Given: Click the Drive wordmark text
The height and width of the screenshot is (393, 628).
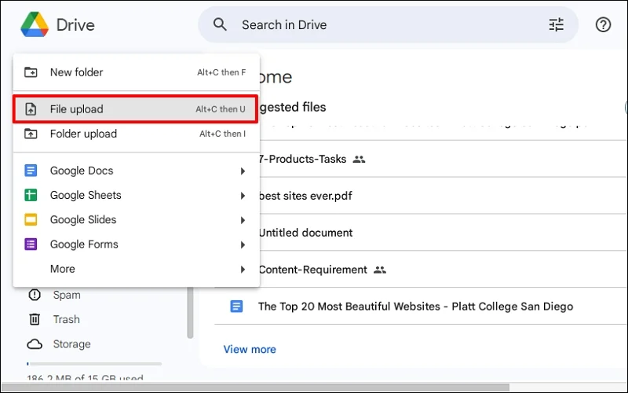Looking at the screenshot, I should tap(75, 25).
